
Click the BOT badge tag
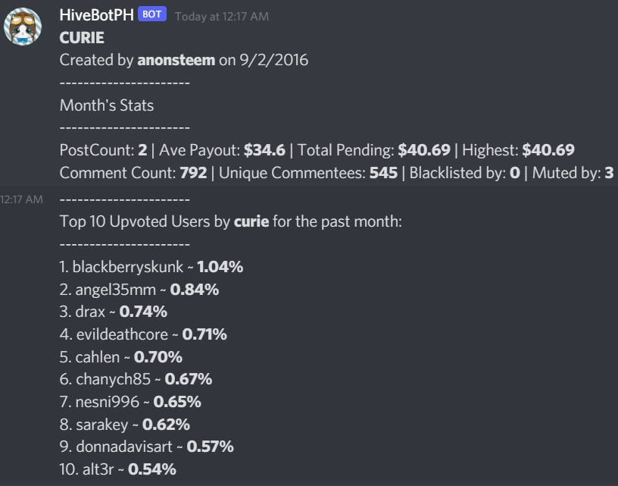(x=151, y=14)
